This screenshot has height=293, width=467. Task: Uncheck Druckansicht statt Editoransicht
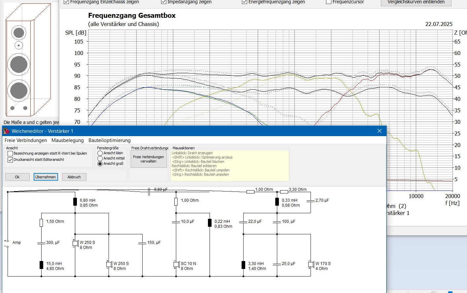click(10, 160)
